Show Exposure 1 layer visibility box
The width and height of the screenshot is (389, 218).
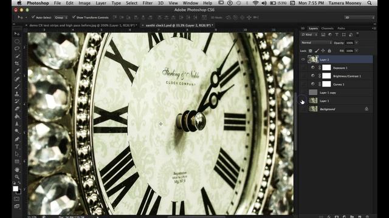(x=303, y=68)
